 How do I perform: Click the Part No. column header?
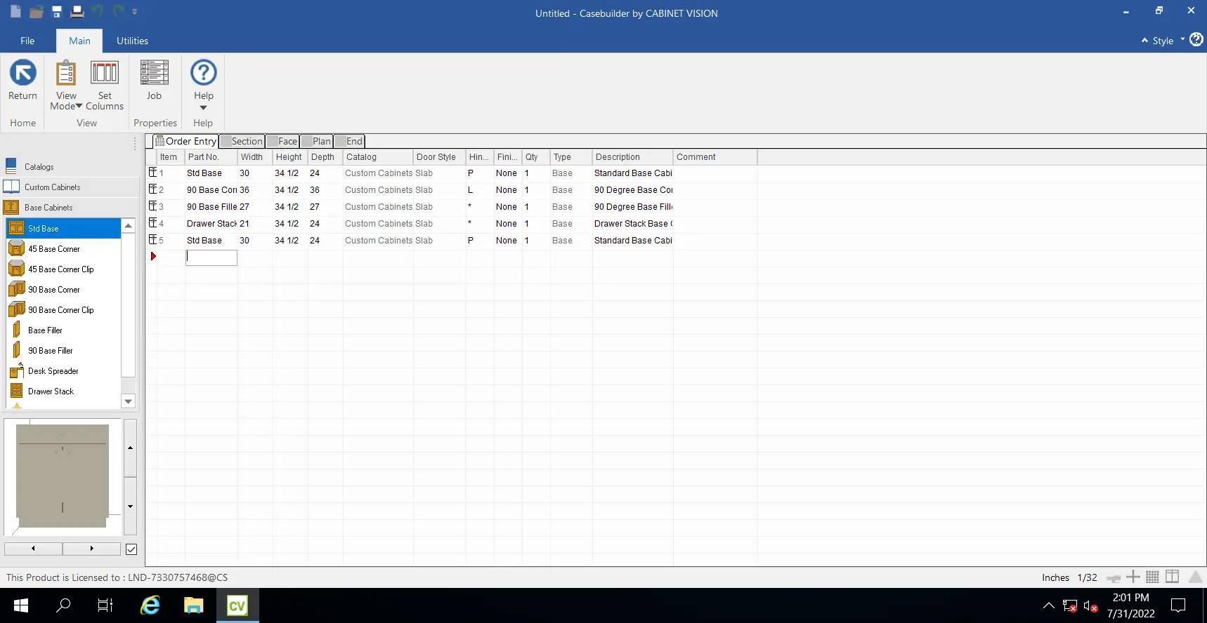click(211, 157)
